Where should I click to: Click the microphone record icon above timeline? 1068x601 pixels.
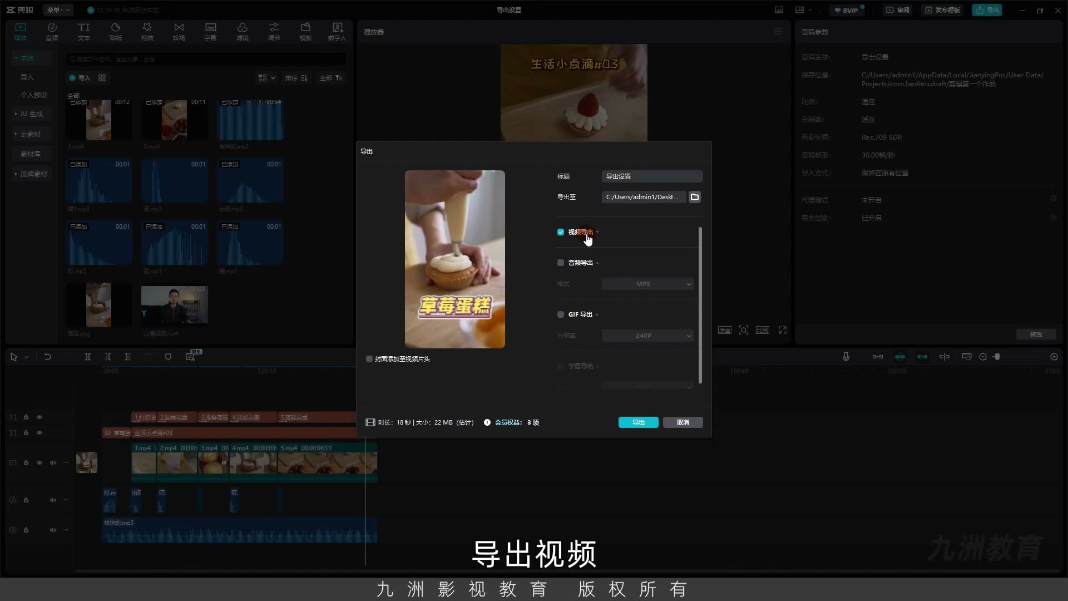click(846, 357)
